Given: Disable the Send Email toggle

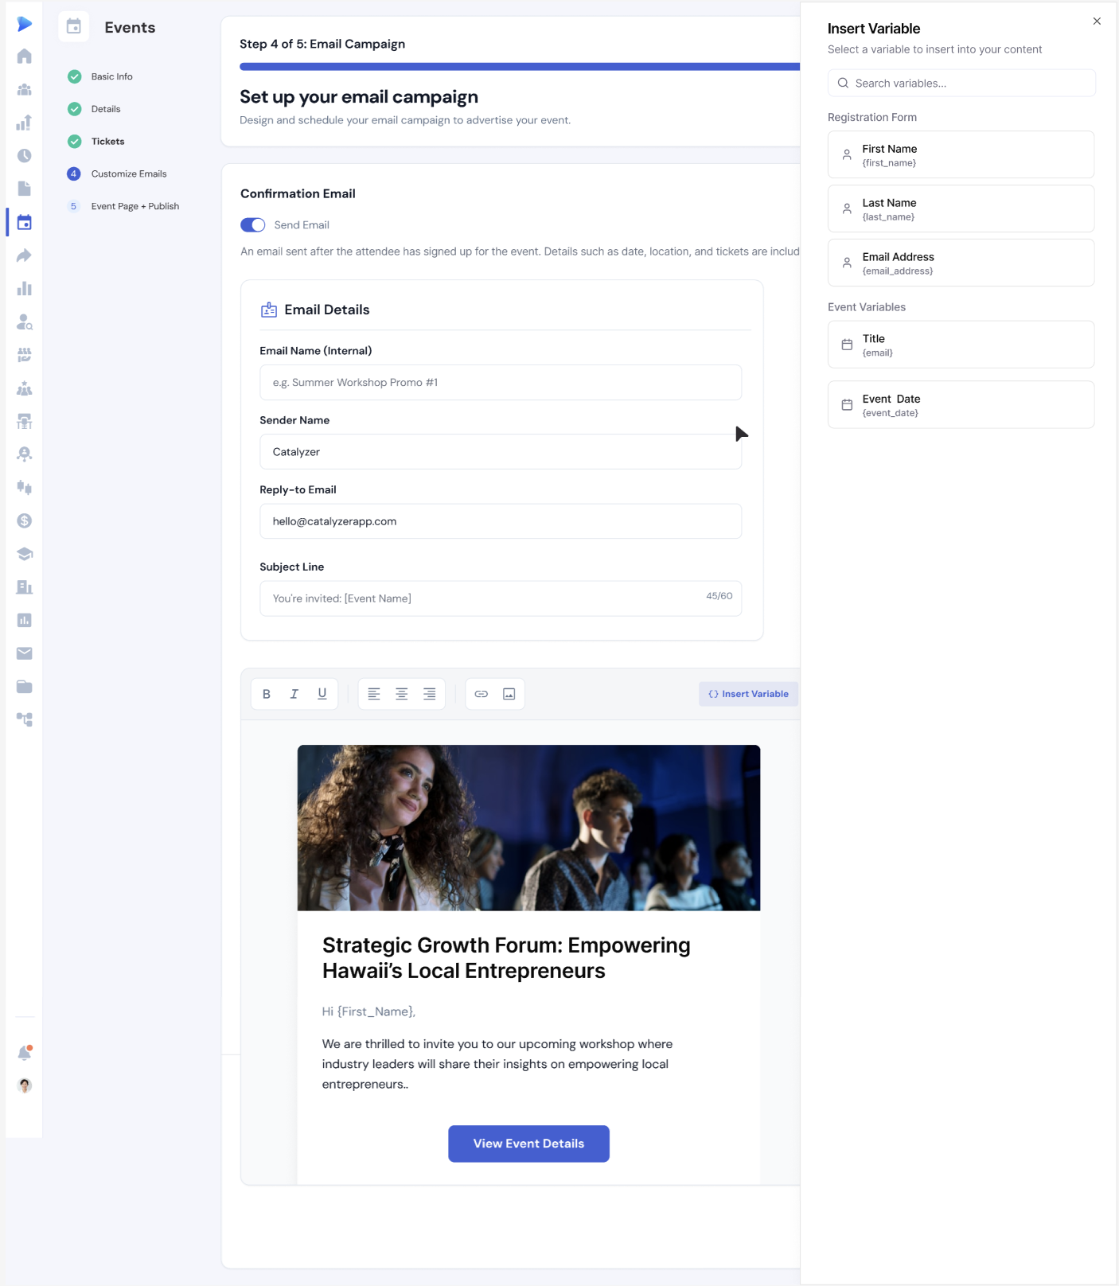Looking at the screenshot, I should coord(253,225).
